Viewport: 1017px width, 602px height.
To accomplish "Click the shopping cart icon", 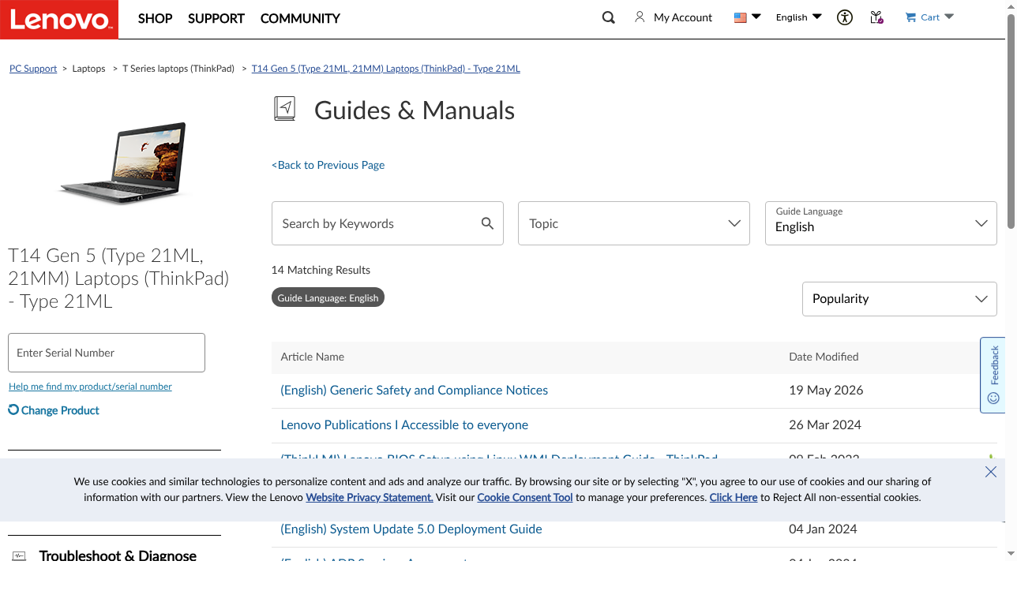I will coord(910,17).
